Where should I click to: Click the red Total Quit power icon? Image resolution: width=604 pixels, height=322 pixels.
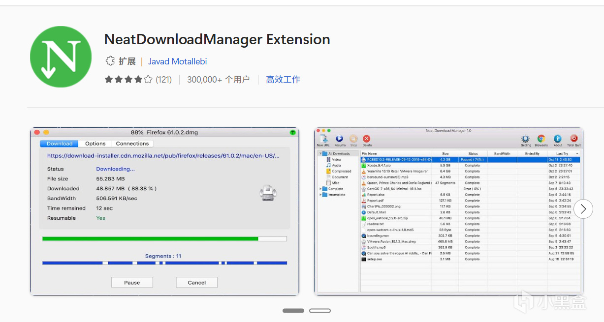tap(574, 141)
